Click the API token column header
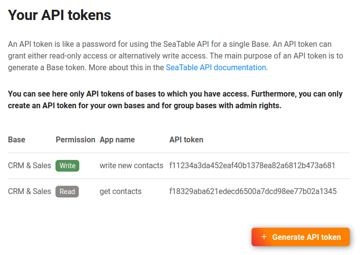The width and height of the screenshot is (362, 255). 186,140
